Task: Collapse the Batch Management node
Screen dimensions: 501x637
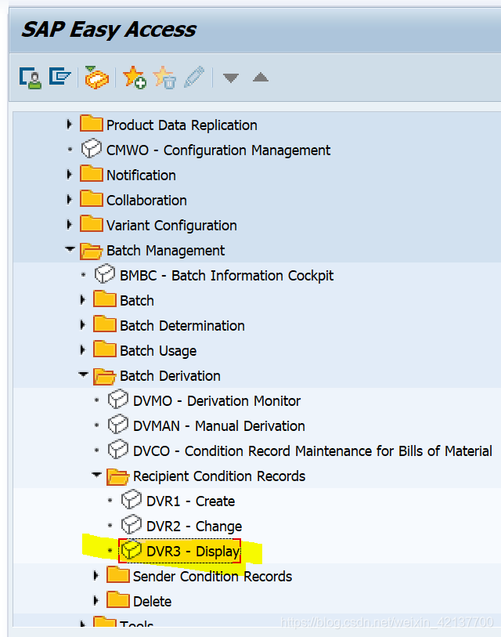Action: tap(70, 248)
